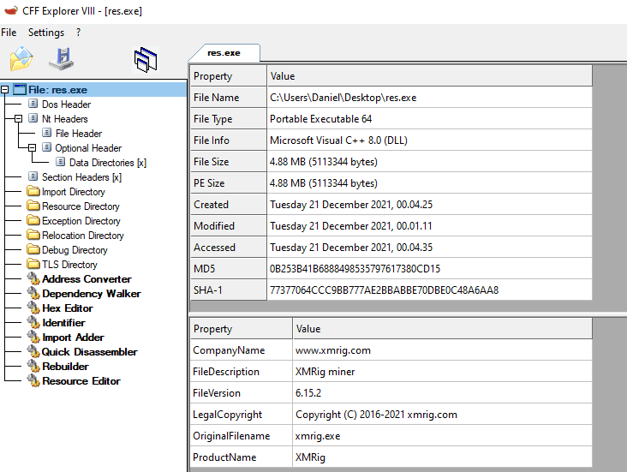627x472 pixels.
Task: Click the lower table Value column header
Action: [x=443, y=329]
